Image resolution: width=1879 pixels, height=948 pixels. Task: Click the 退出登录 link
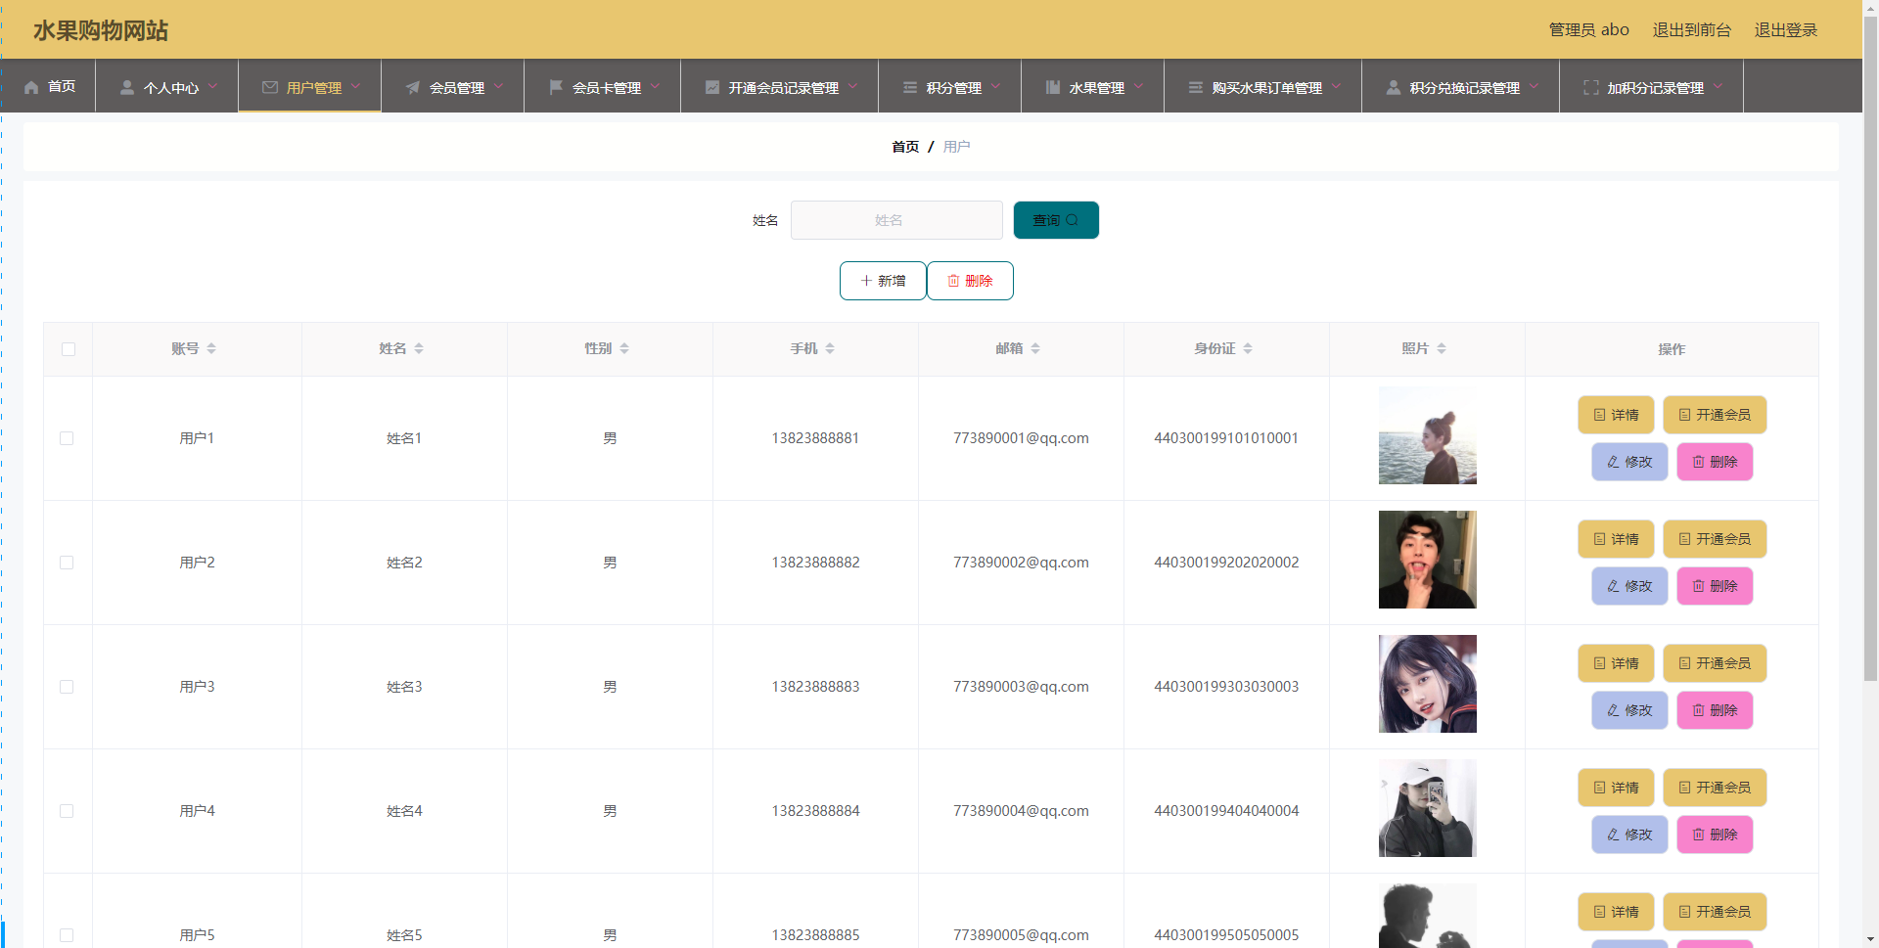point(1785,30)
